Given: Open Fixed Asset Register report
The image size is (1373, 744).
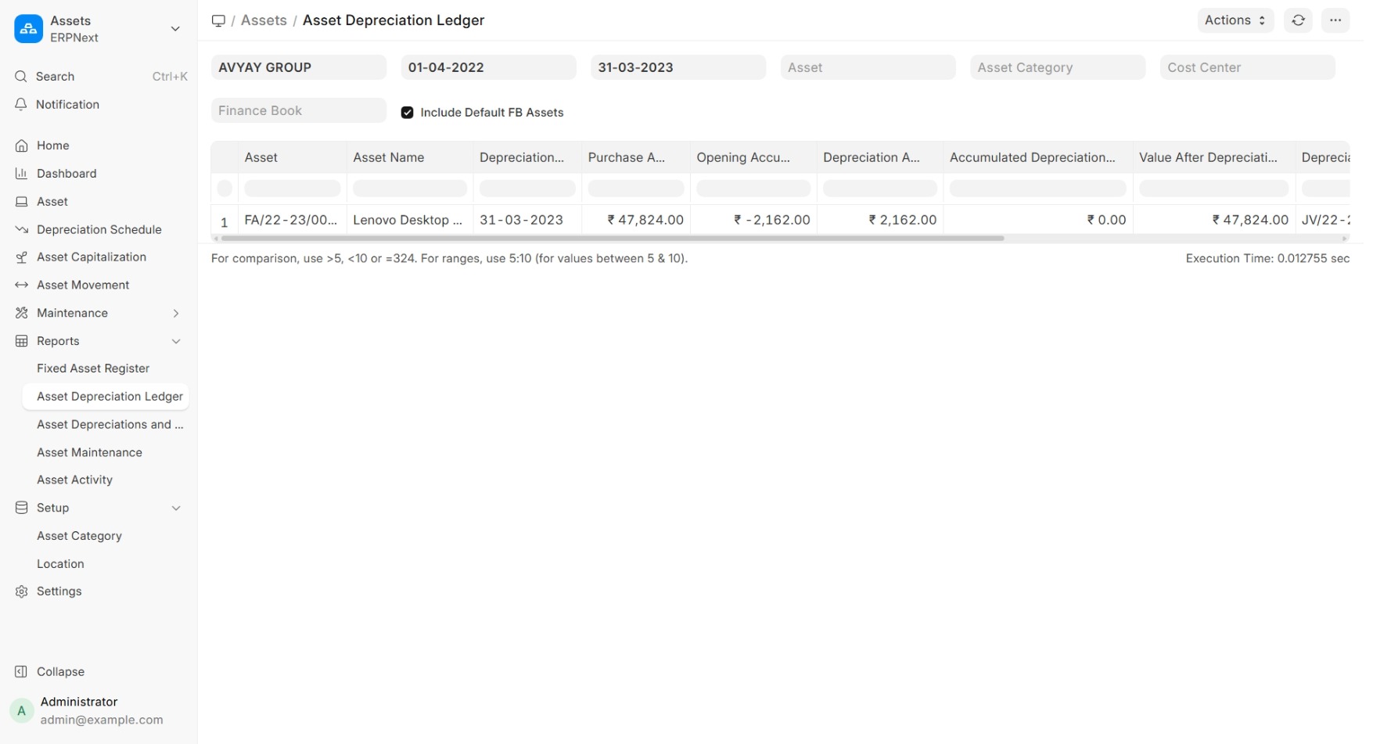Looking at the screenshot, I should pyautogui.click(x=93, y=368).
